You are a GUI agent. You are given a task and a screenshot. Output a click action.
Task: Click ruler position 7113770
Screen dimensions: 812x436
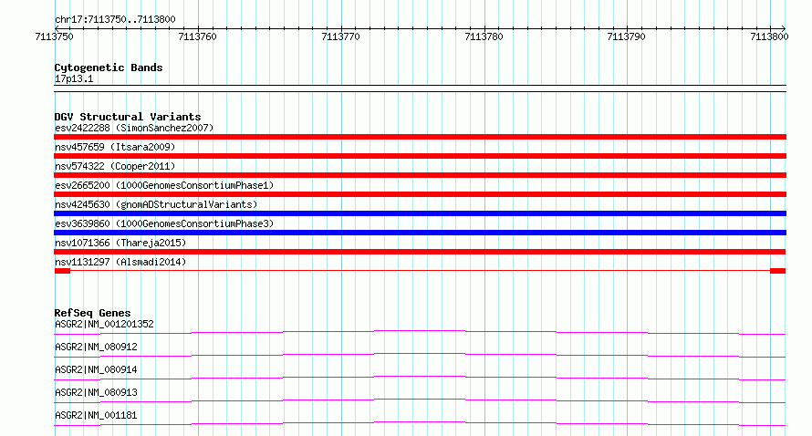(x=340, y=36)
